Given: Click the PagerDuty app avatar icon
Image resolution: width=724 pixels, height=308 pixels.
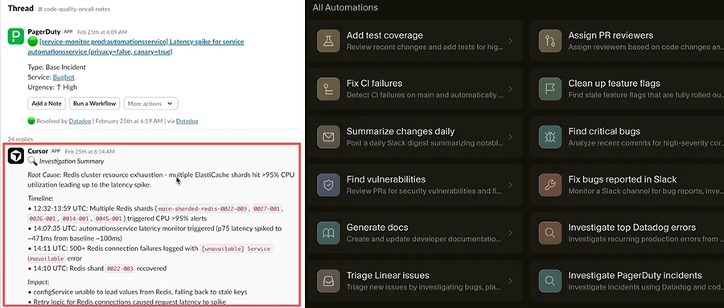Looking at the screenshot, I should [x=16, y=36].
